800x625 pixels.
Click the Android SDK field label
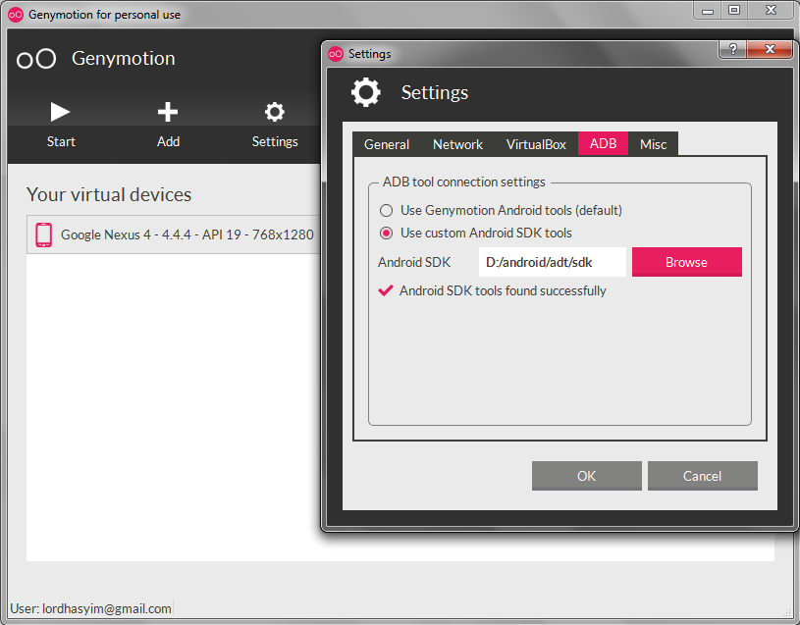[414, 262]
